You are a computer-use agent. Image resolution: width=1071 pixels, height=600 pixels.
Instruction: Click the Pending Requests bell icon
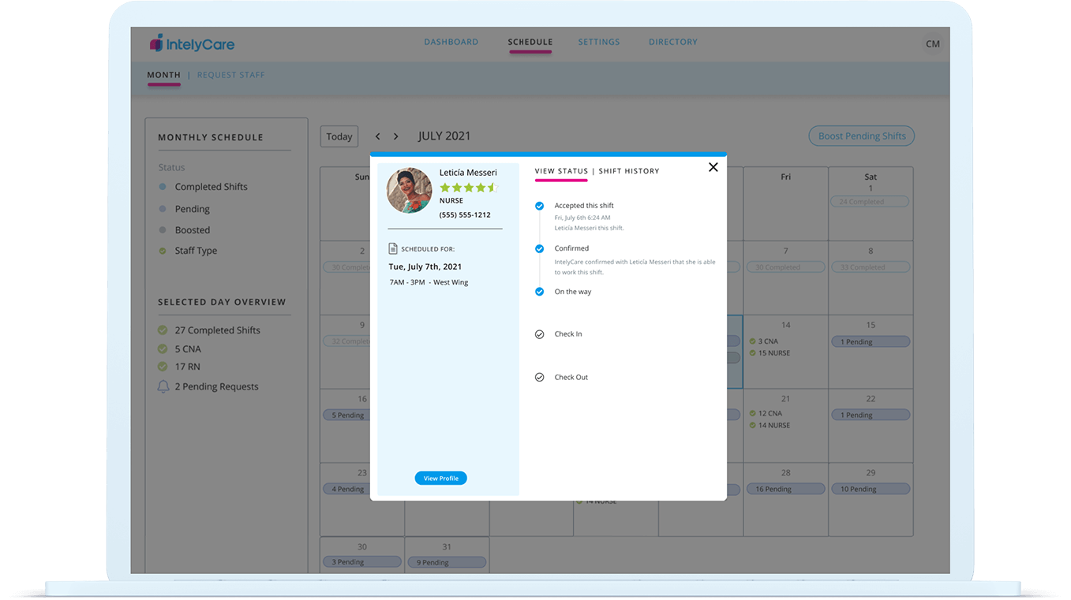pyautogui.click(x=163, y=386)
